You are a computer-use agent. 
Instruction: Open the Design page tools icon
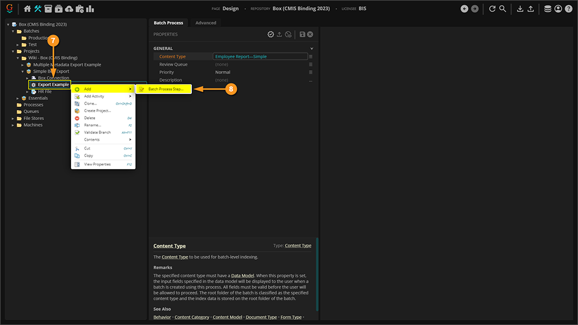coord(38,9)
